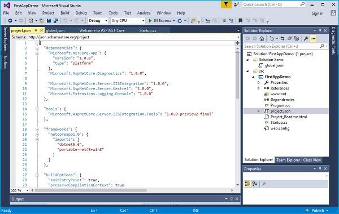Image resolution: width=339 pixels, height=214 pixels.
Task: Click the Save All toolbar icon
Action: pos(56,21)
